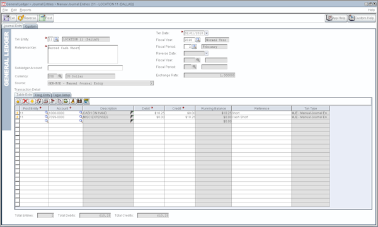This screenshot has height=227, width=378.
Task: Click the Debit column header
Action: [x=149, y=108]
